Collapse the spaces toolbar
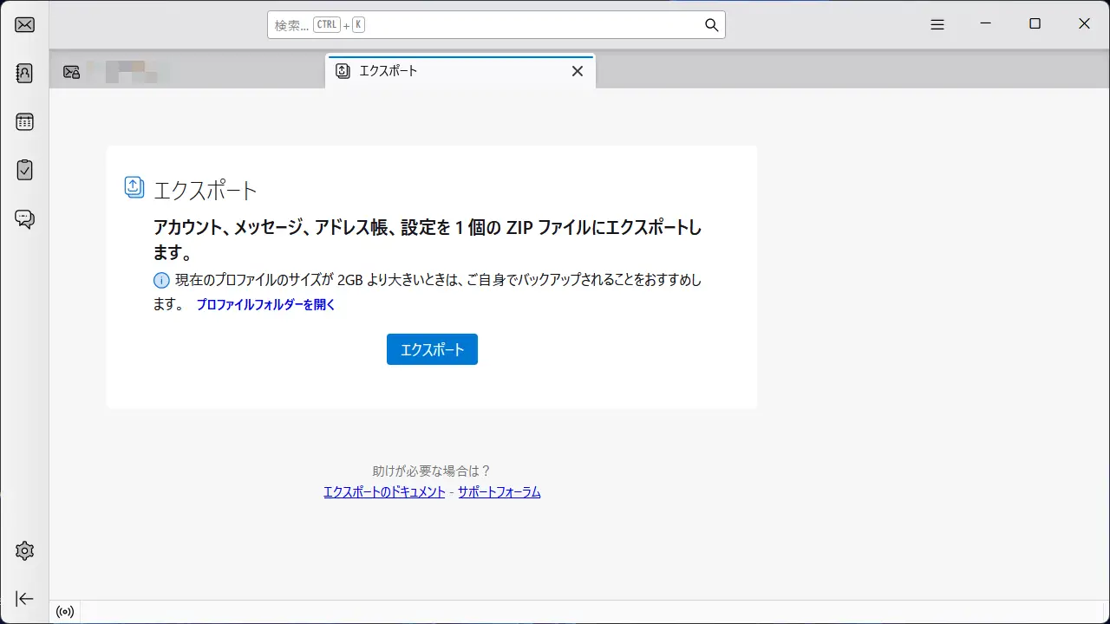 [x=23, y=598]
